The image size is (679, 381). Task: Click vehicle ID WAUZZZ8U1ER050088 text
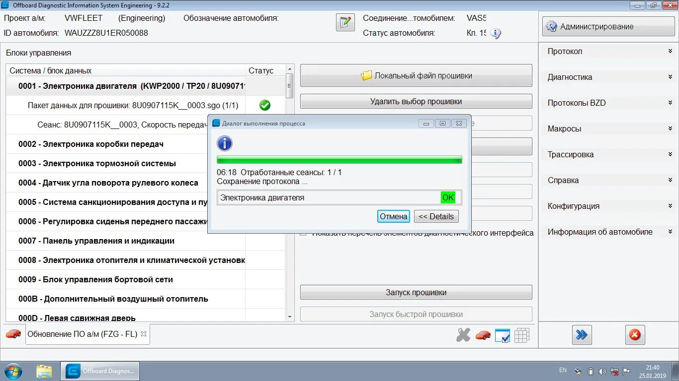click(106, 33)
